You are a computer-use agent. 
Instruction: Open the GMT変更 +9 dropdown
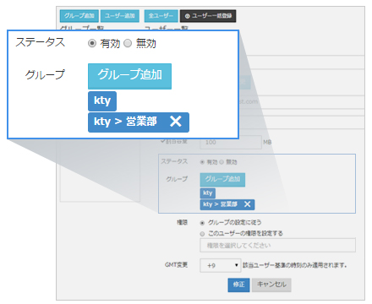click(221, 265)
